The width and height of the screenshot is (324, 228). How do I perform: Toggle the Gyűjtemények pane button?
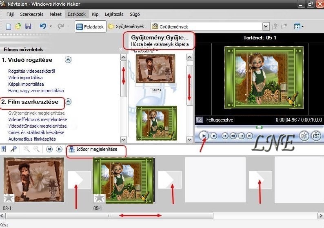click(126, 26)
